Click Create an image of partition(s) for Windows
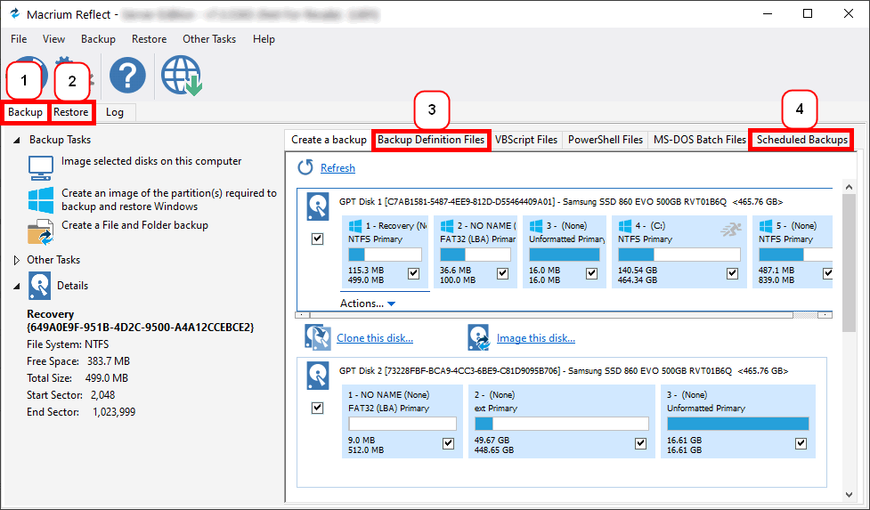 coord(169,199)
